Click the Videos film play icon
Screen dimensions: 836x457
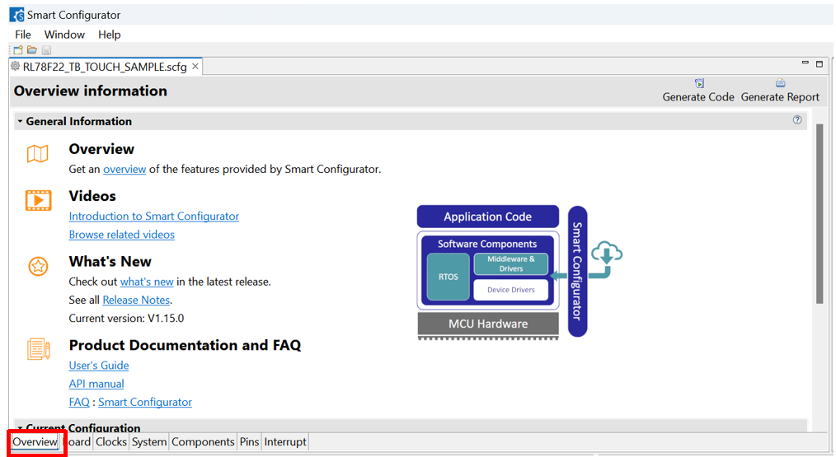39,200
